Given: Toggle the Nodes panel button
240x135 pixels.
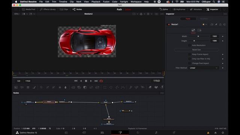Looking at the screenshot, I should coord(77,9).
